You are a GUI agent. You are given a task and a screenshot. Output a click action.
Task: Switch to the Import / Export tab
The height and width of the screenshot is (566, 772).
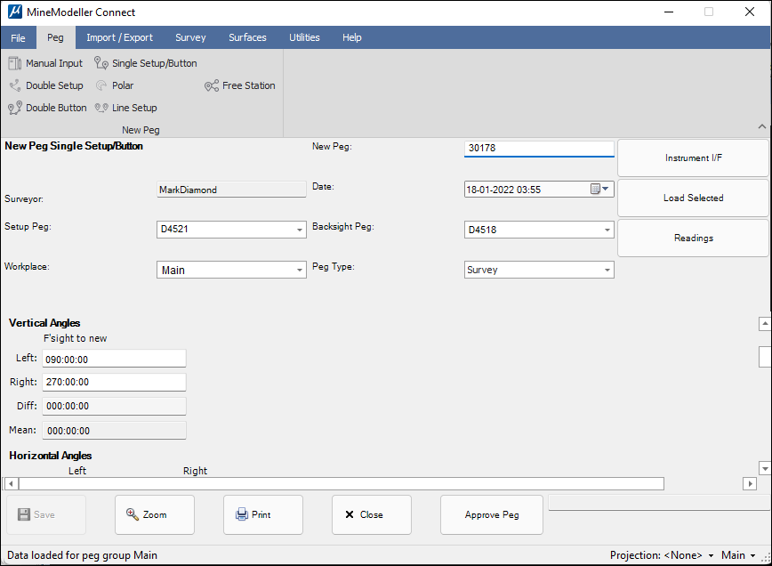click(x=119, y=37)
